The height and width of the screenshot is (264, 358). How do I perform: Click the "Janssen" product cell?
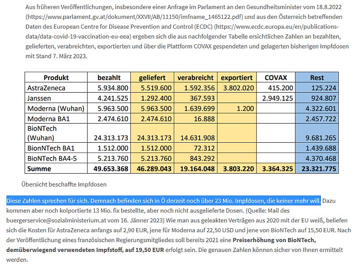pos(39,98)
